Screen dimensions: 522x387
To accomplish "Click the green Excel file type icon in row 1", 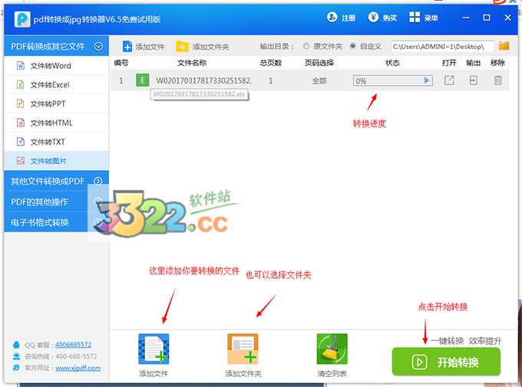I will coord(143,80).
